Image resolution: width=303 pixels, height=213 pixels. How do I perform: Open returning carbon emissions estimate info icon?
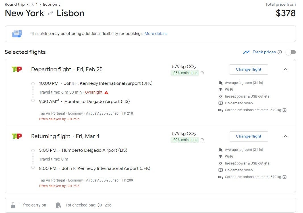pyautogui.click(x=285, y=177)
